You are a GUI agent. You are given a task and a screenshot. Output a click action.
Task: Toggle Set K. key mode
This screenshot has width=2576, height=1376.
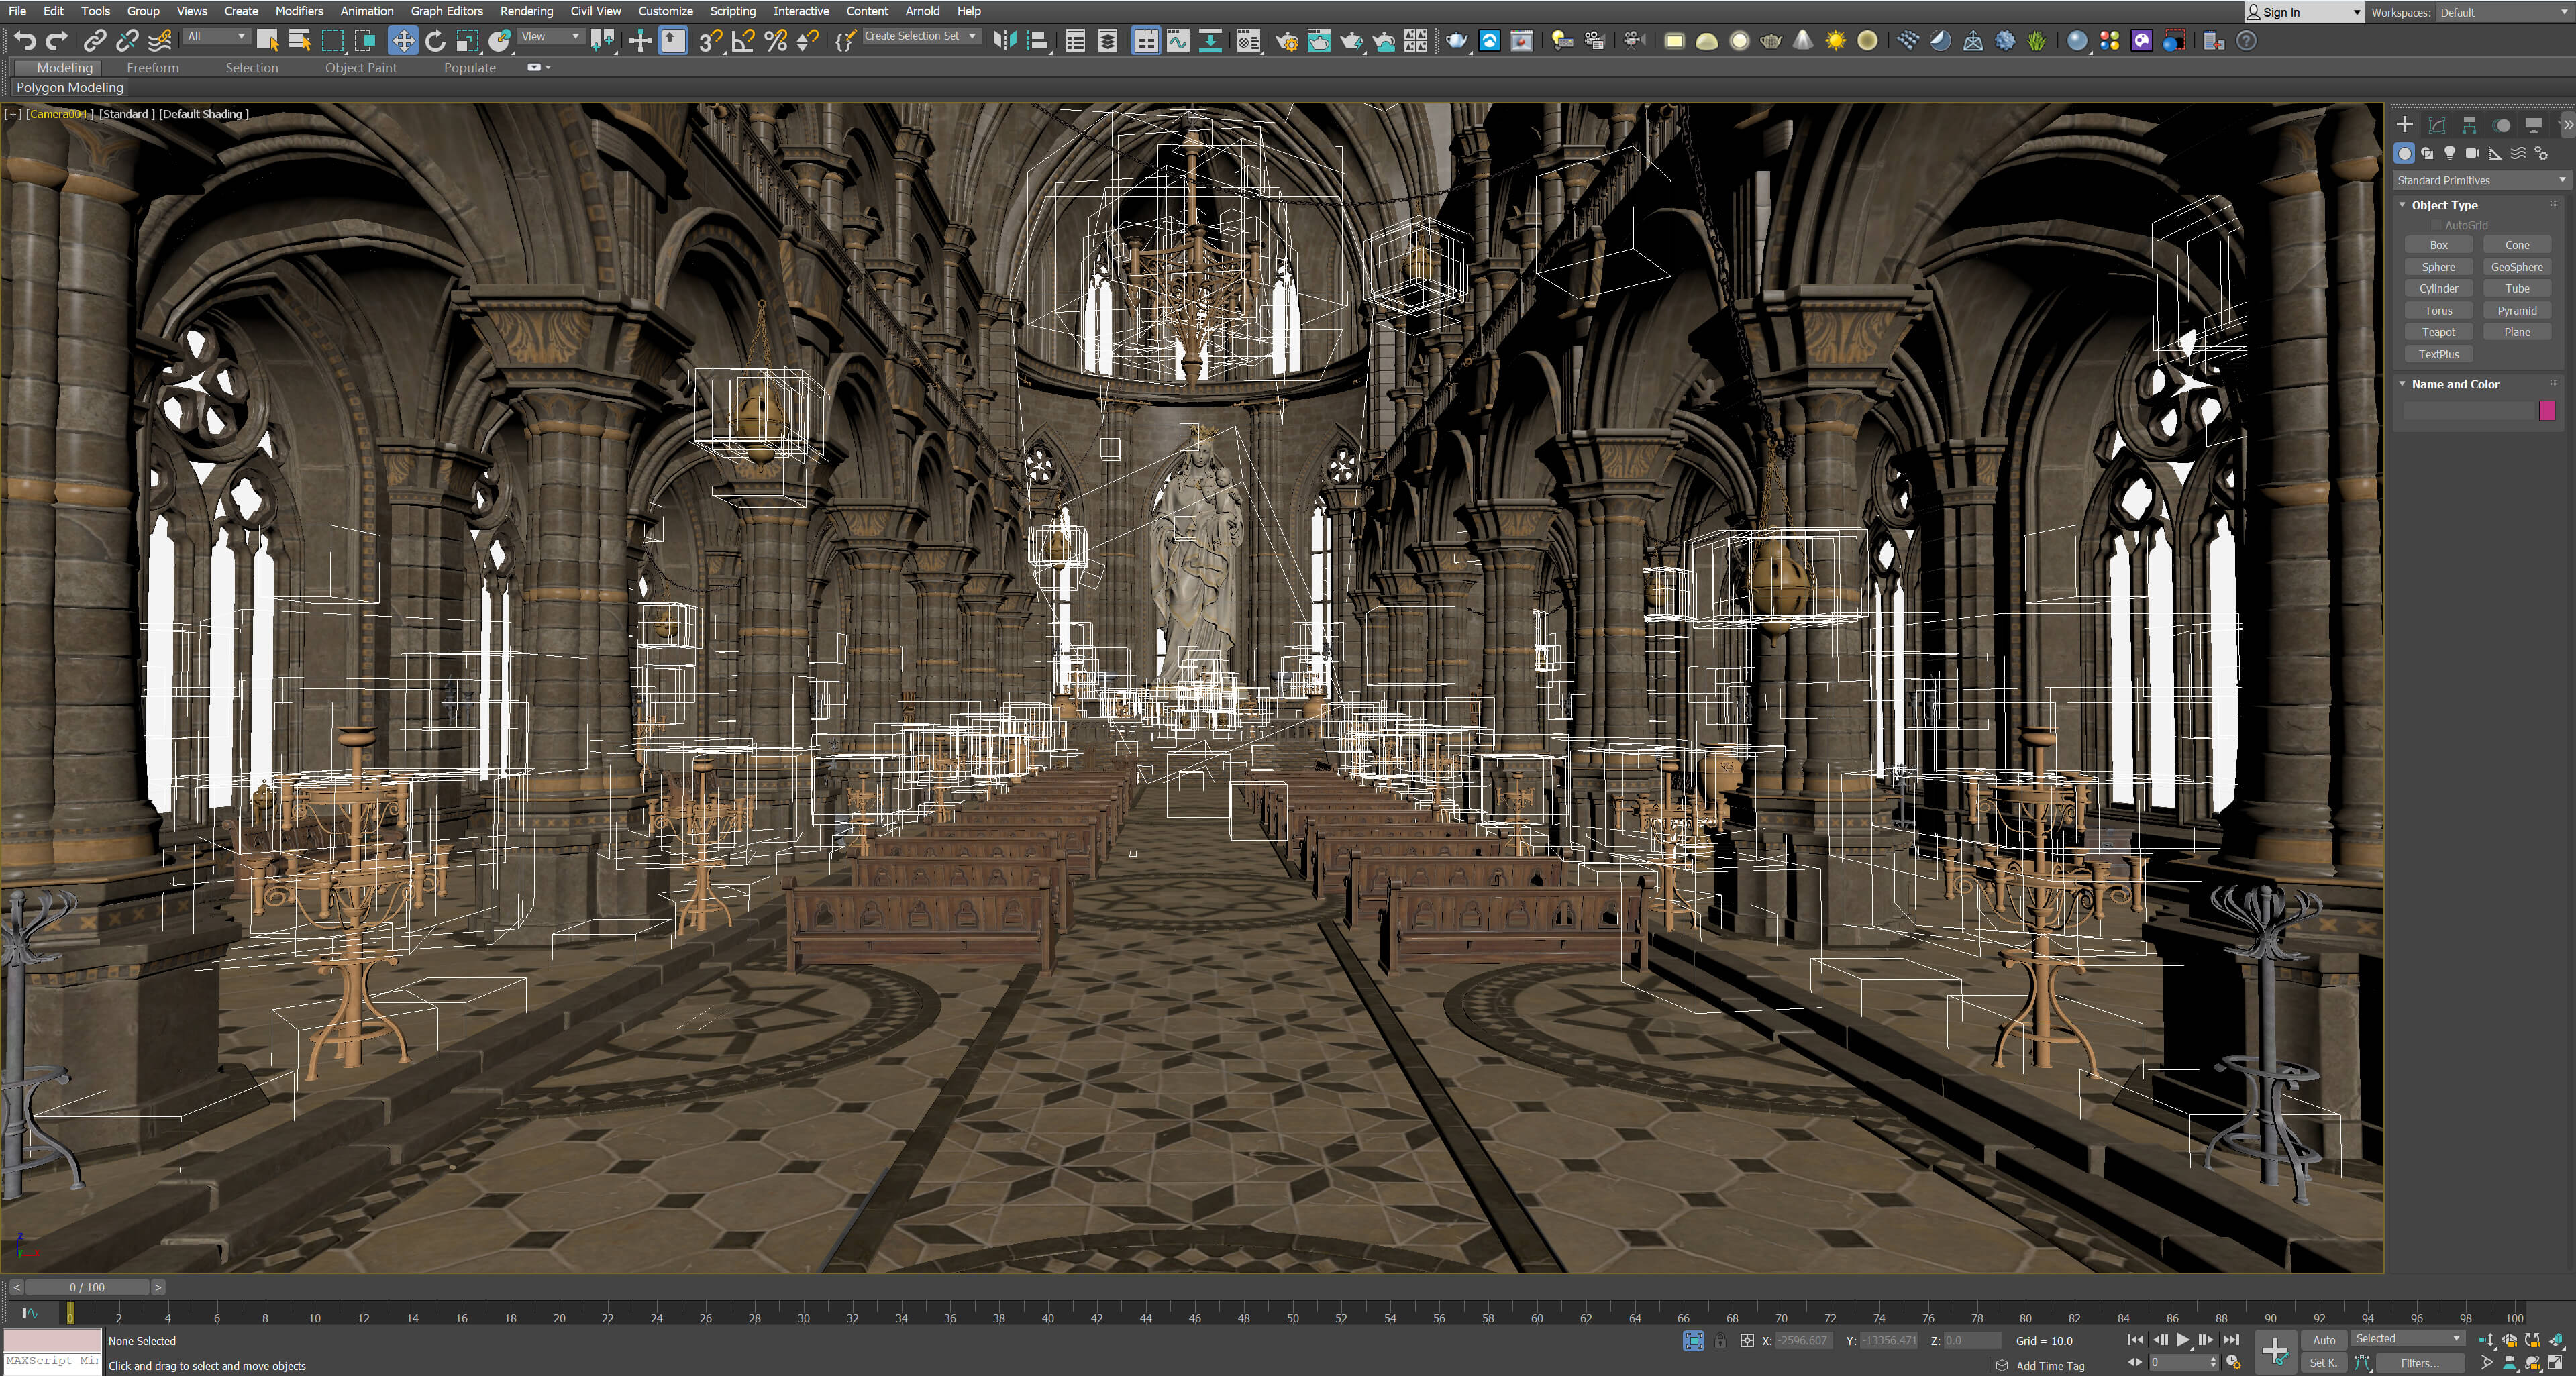pos(2324,1362)
